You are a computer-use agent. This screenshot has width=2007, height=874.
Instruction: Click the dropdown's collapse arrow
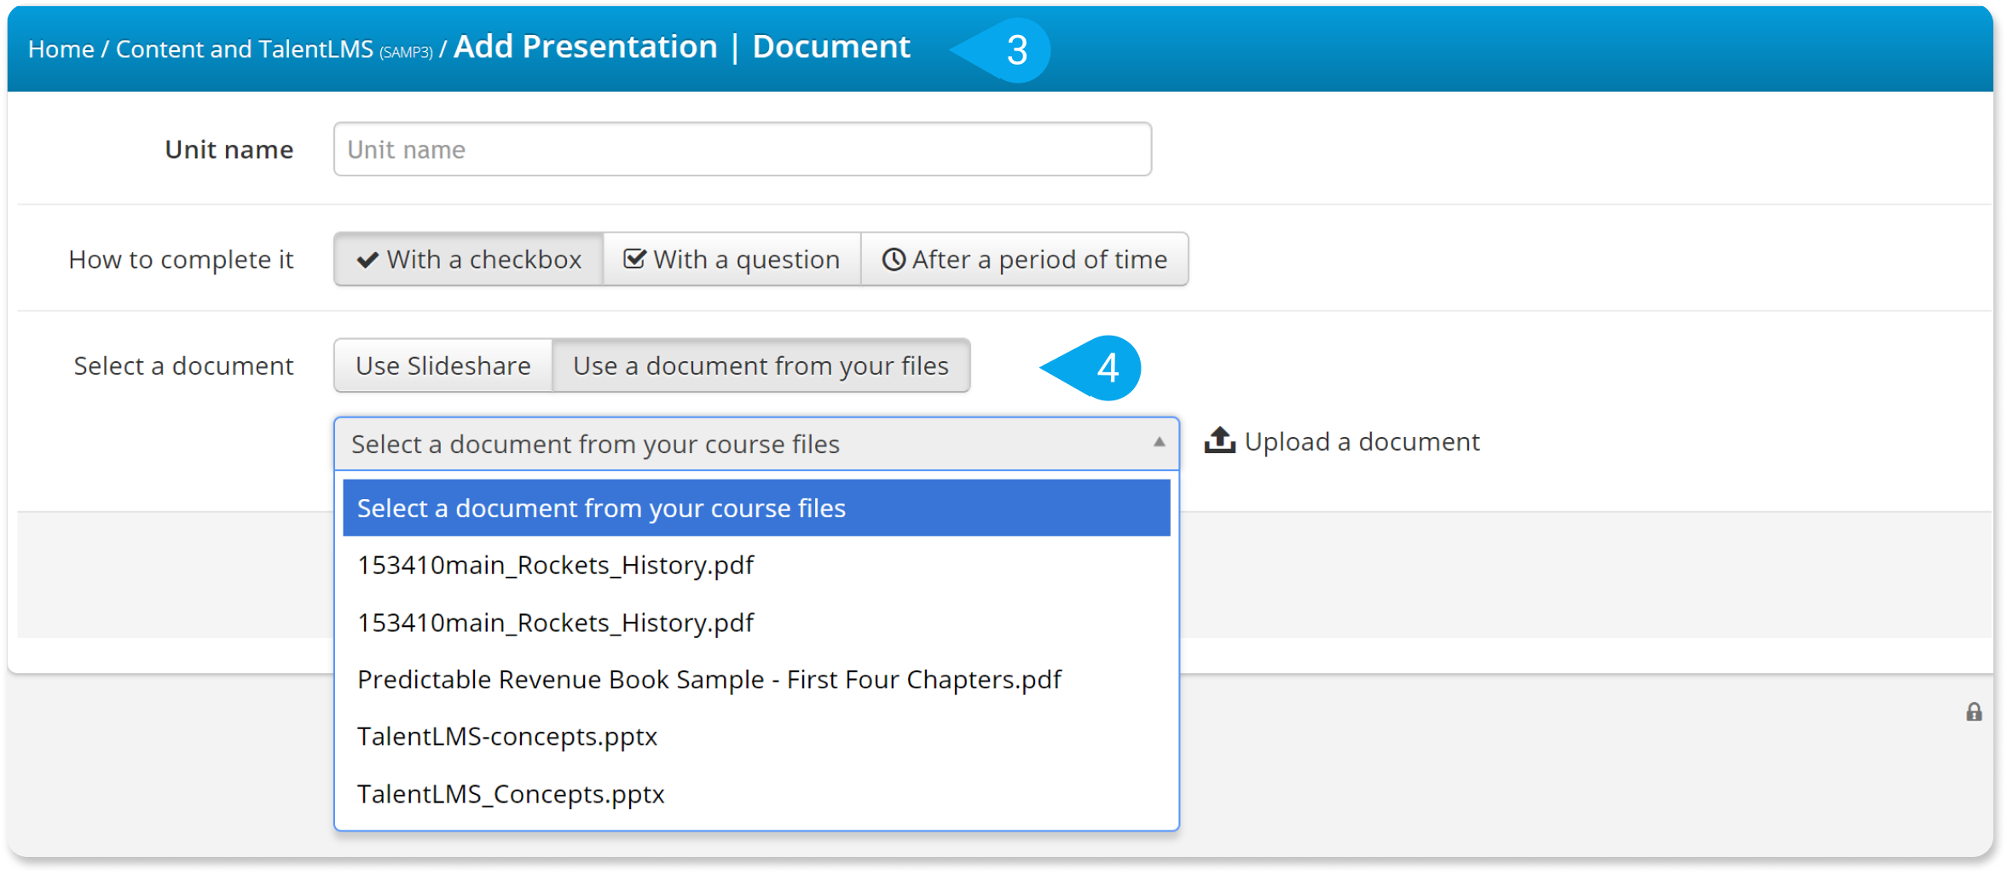pos(1159,442)
